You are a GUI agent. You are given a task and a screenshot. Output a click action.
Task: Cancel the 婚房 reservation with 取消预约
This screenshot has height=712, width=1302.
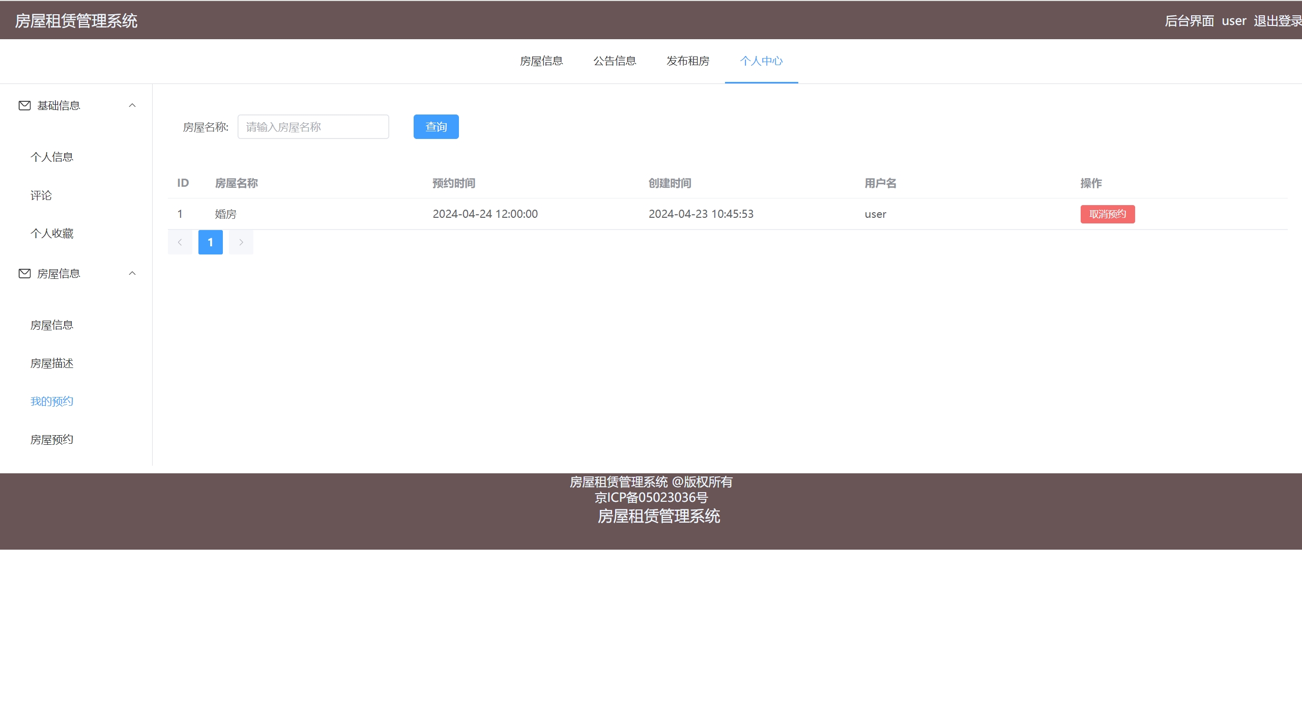(1107, 214)
